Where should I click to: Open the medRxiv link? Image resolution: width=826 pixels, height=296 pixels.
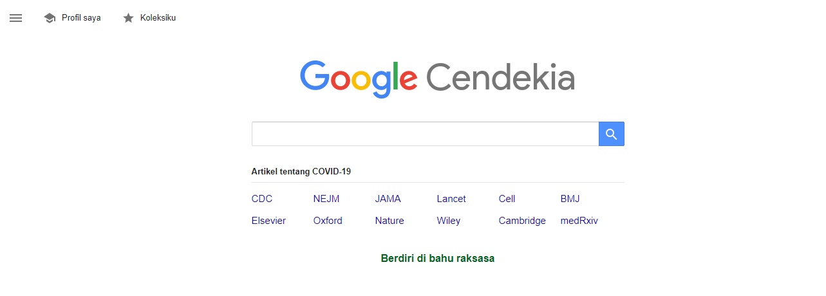[579, 221]
